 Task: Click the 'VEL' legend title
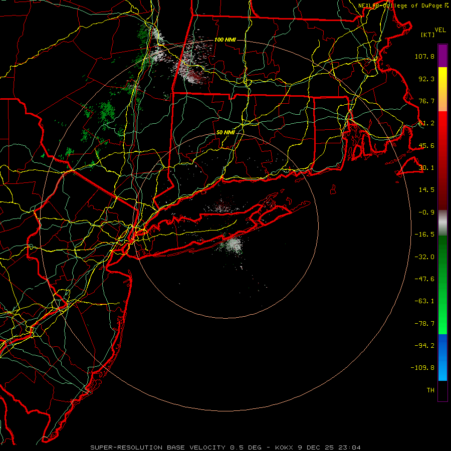(440, 30)
